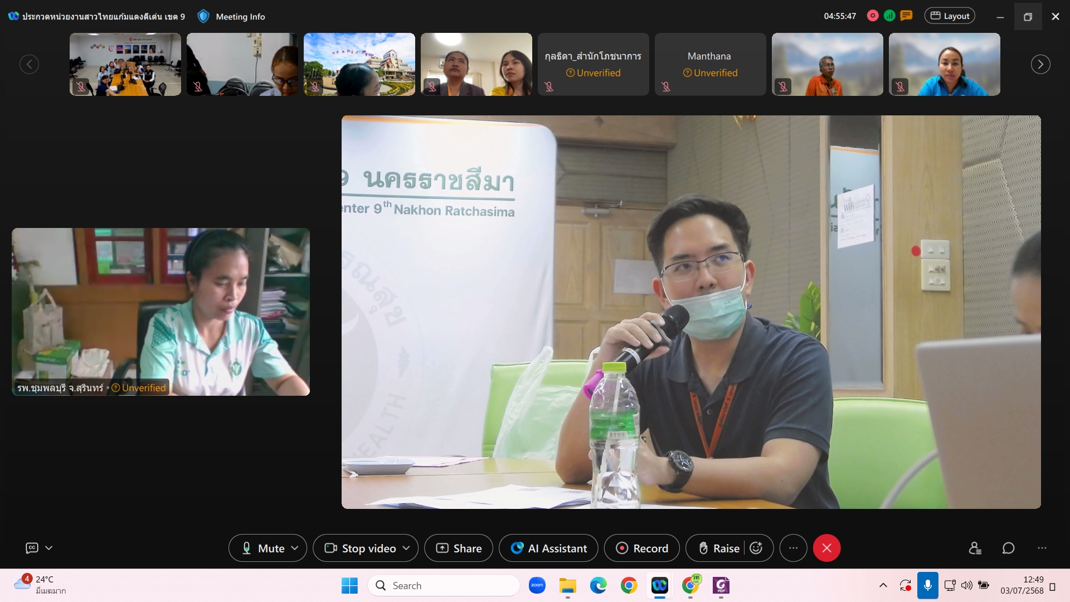Open File Explorer from the taskbar

[568, 586]
